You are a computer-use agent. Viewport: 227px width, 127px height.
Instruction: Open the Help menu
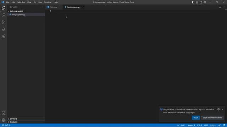point(56,2)
